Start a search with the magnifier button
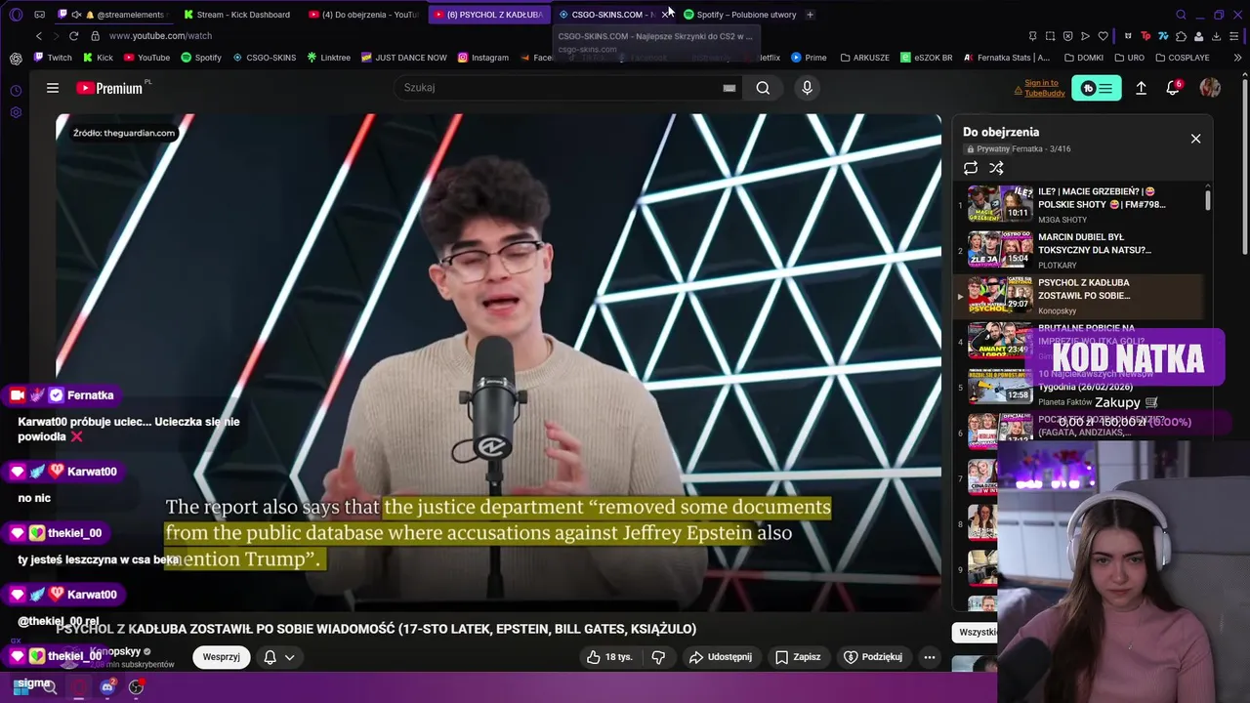The width and height of the screenshot is (1250, 703). [x=763, y=88]
